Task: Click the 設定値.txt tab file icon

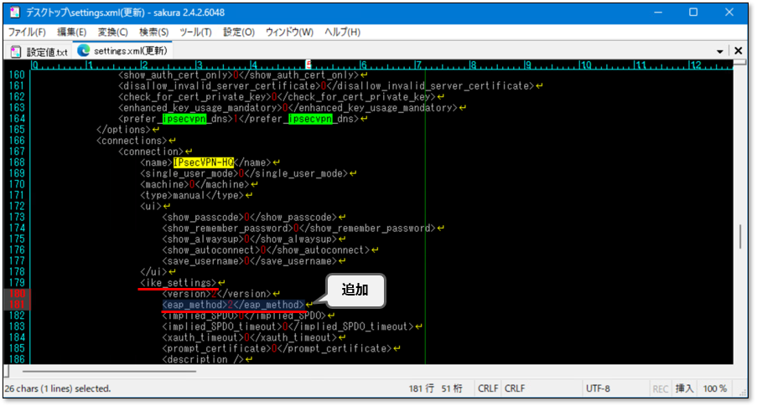Action: [x=15, y=51]
